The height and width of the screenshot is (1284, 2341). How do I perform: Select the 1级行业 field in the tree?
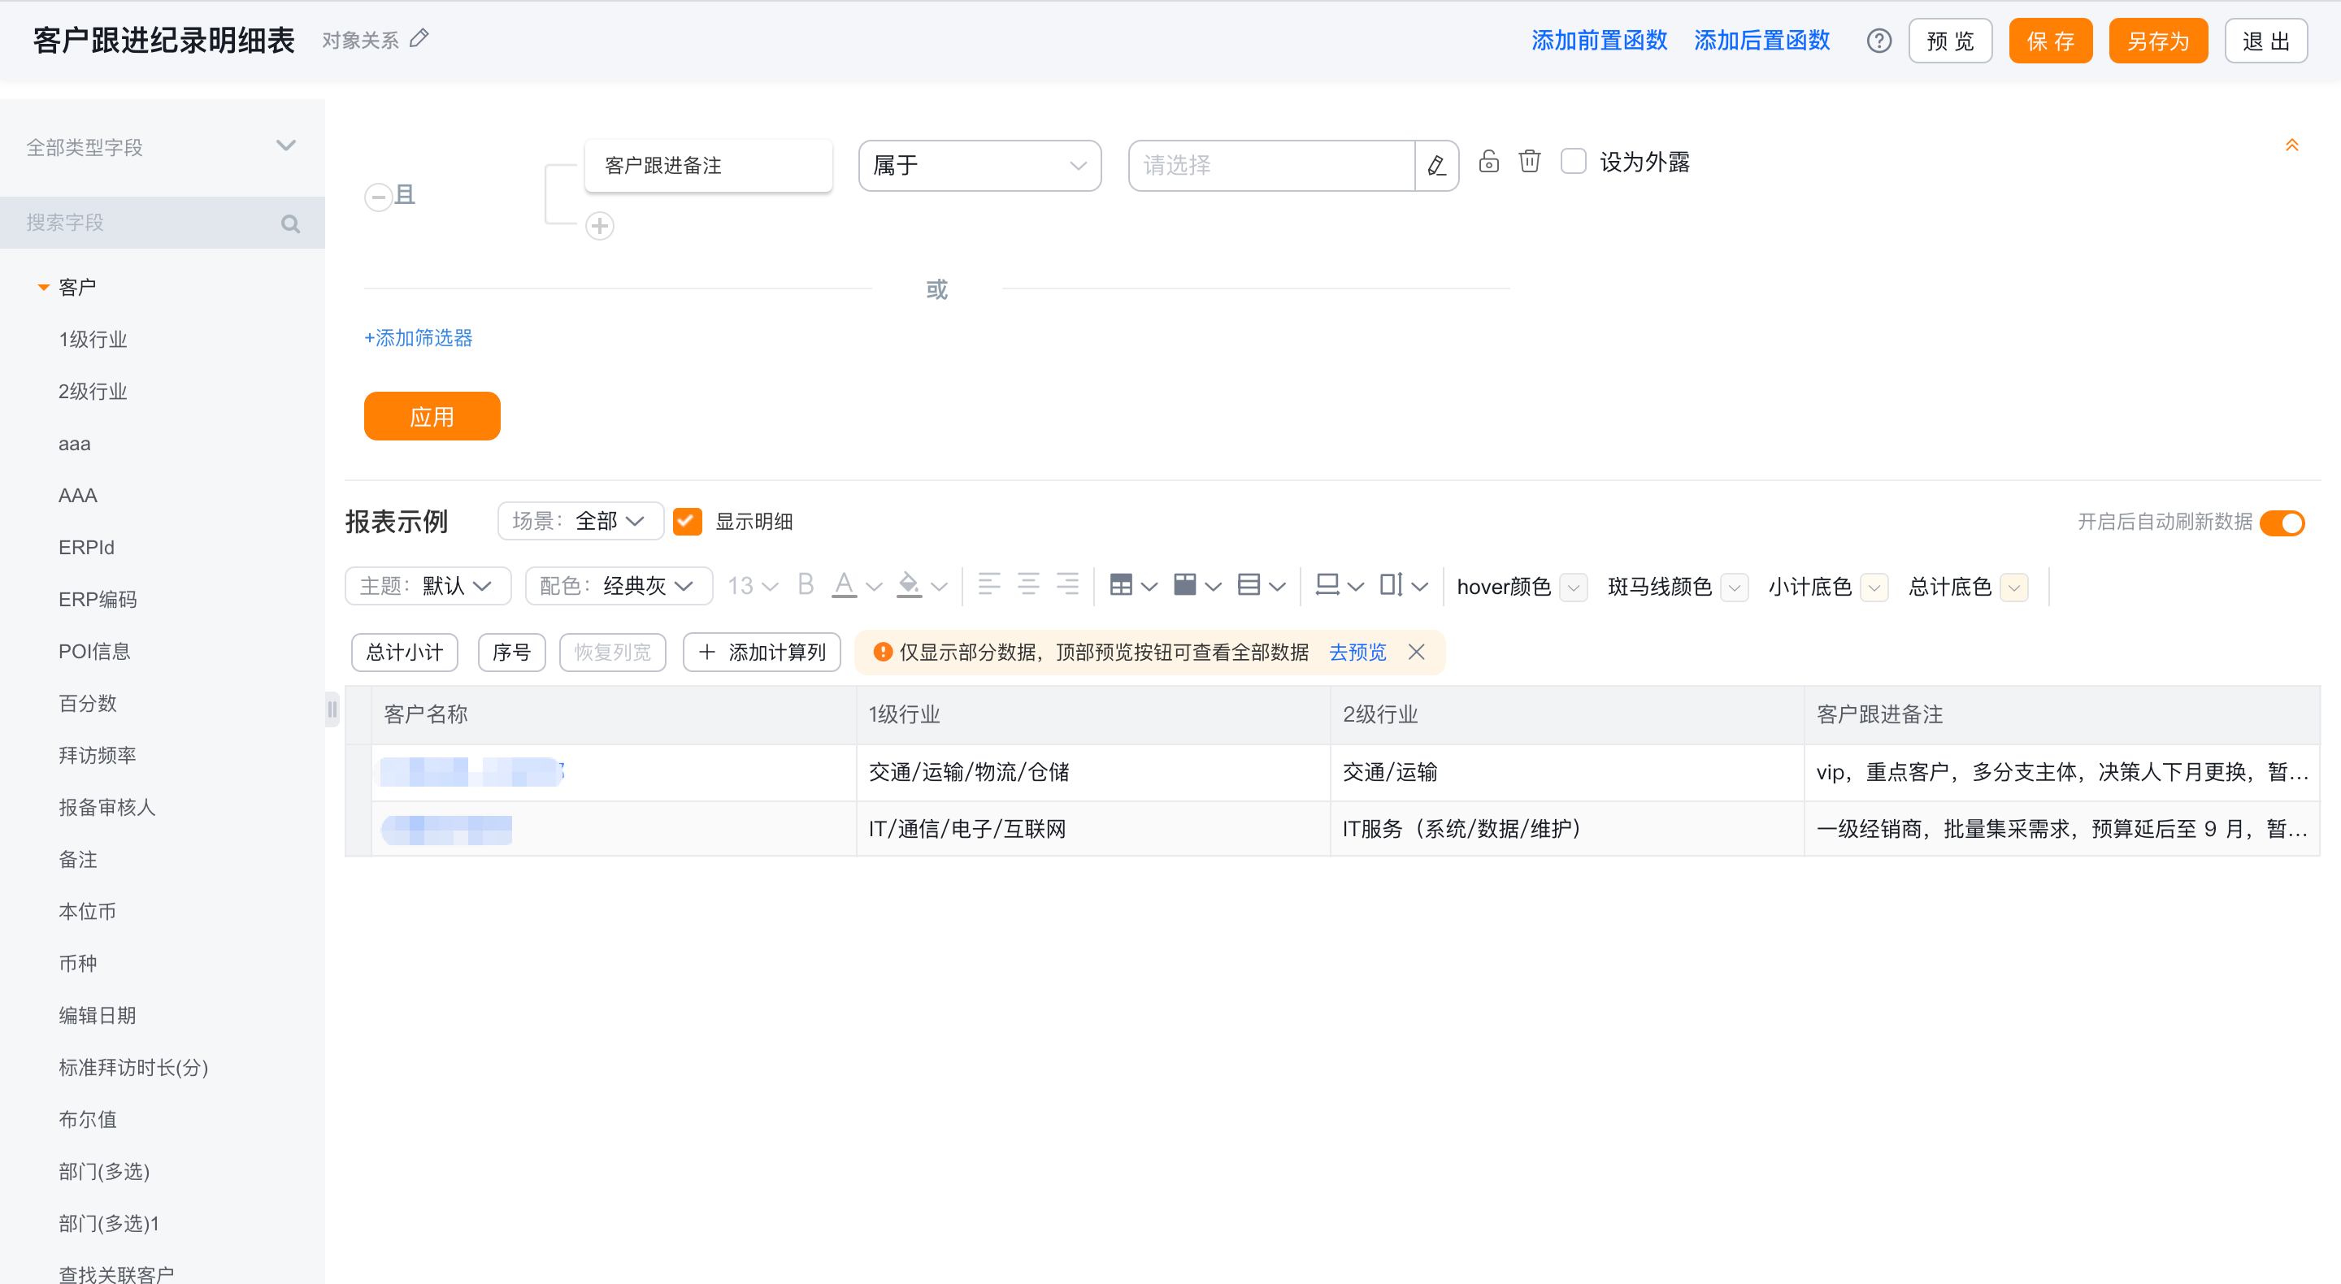pos(93,340)
